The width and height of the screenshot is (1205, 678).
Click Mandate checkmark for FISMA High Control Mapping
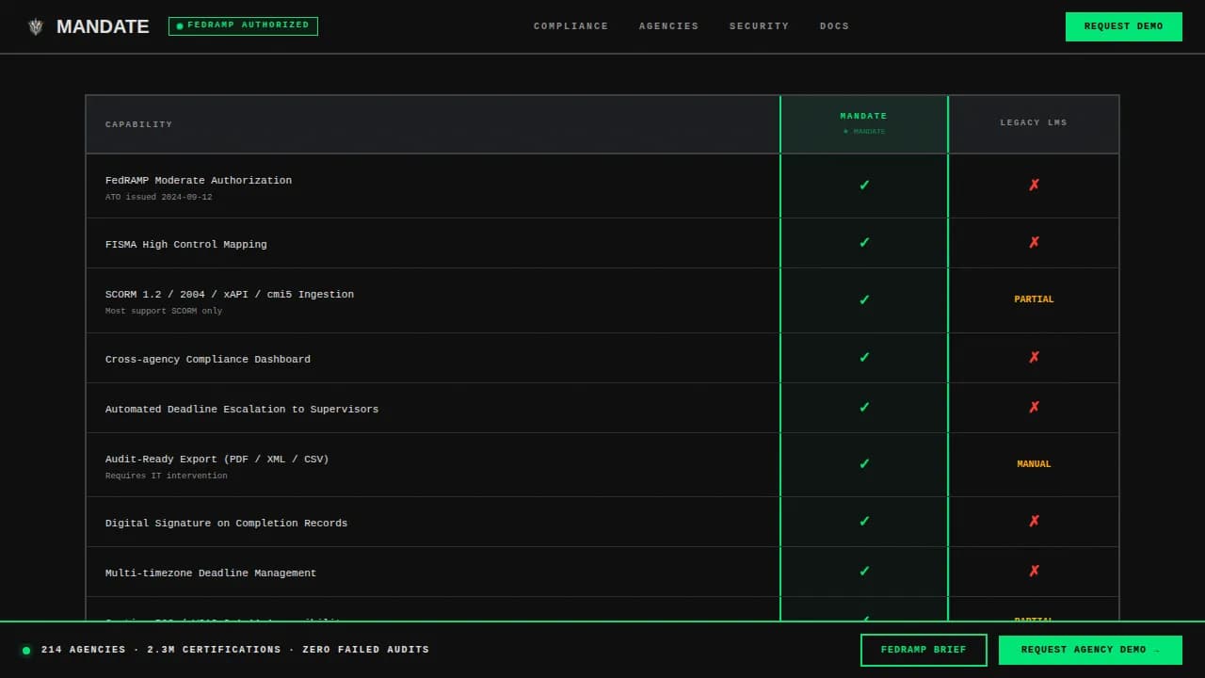(x=864, y=243)
